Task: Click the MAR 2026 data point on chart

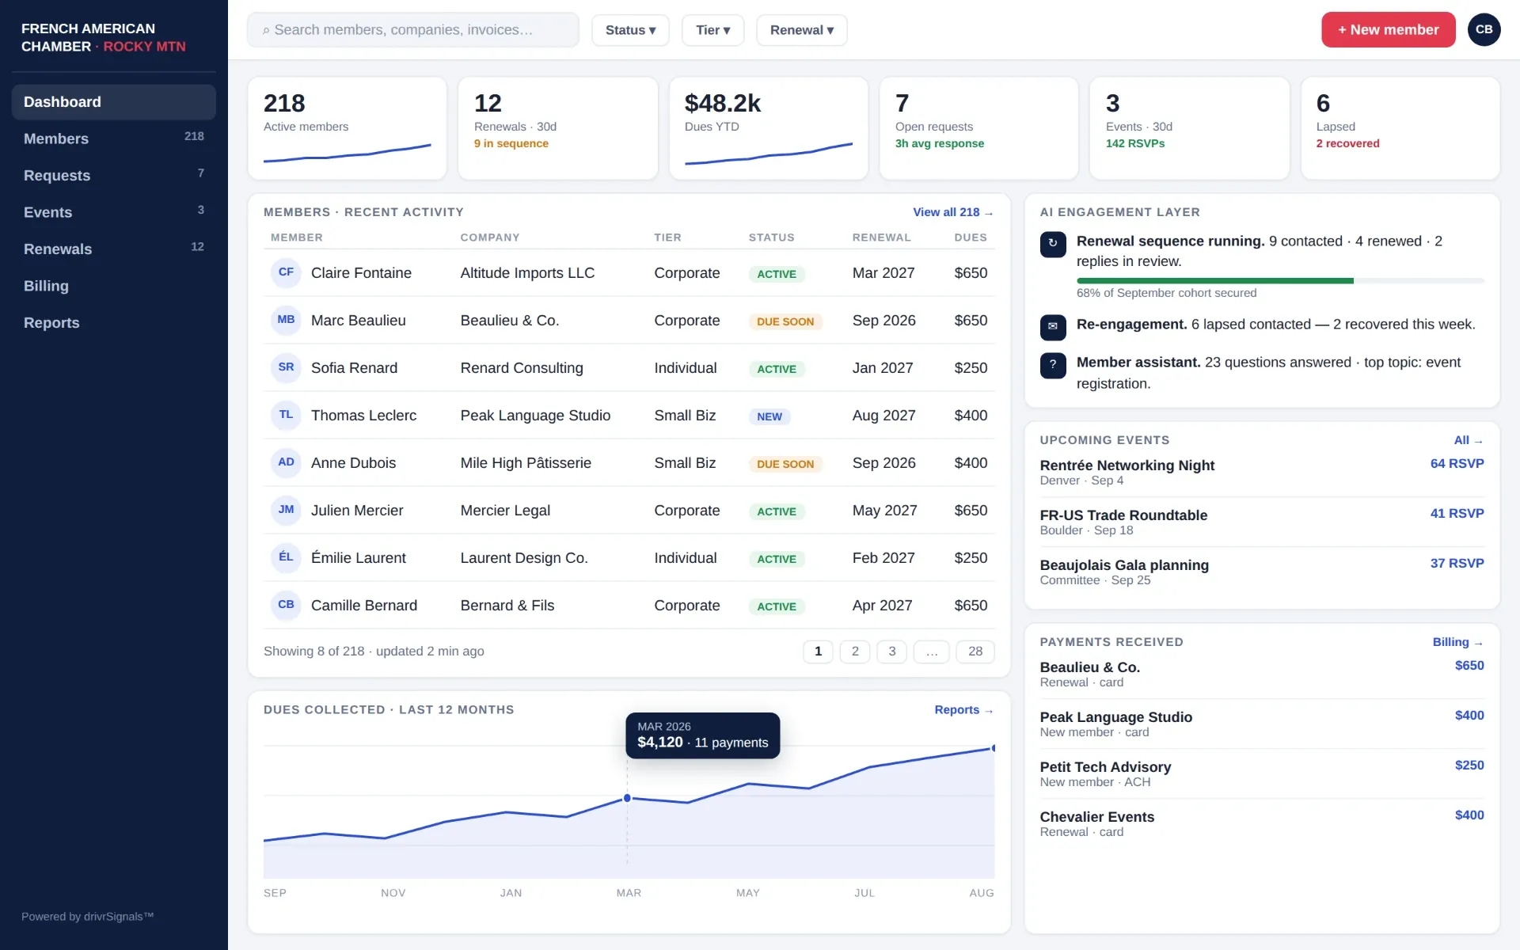Action: pos(627,798)
